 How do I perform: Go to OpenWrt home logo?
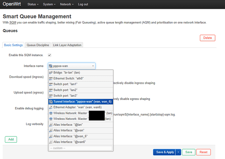coord(12,4)
